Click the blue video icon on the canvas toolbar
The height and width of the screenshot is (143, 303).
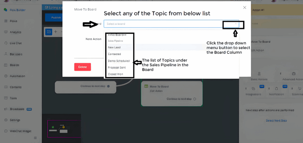(49, 32)
